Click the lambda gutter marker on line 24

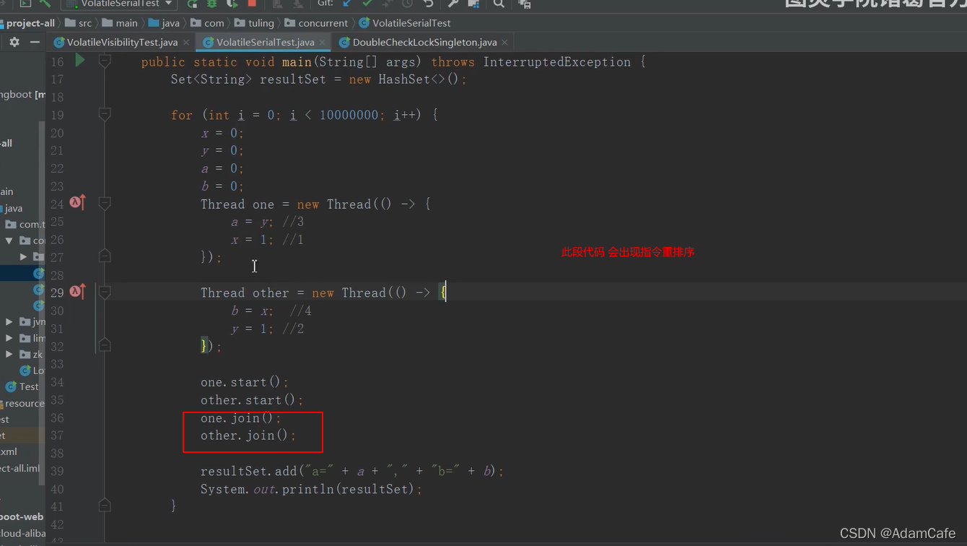point(78,203)
